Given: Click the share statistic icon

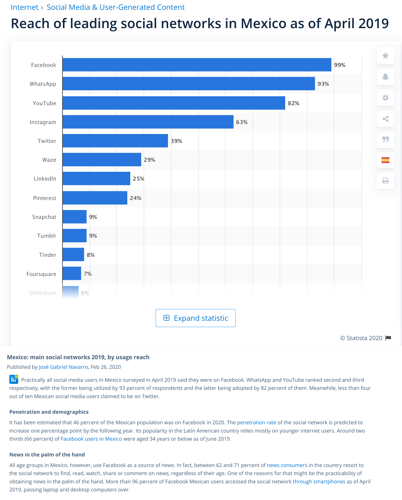Looking at the screenshot, I should click(x=385, y=119).
